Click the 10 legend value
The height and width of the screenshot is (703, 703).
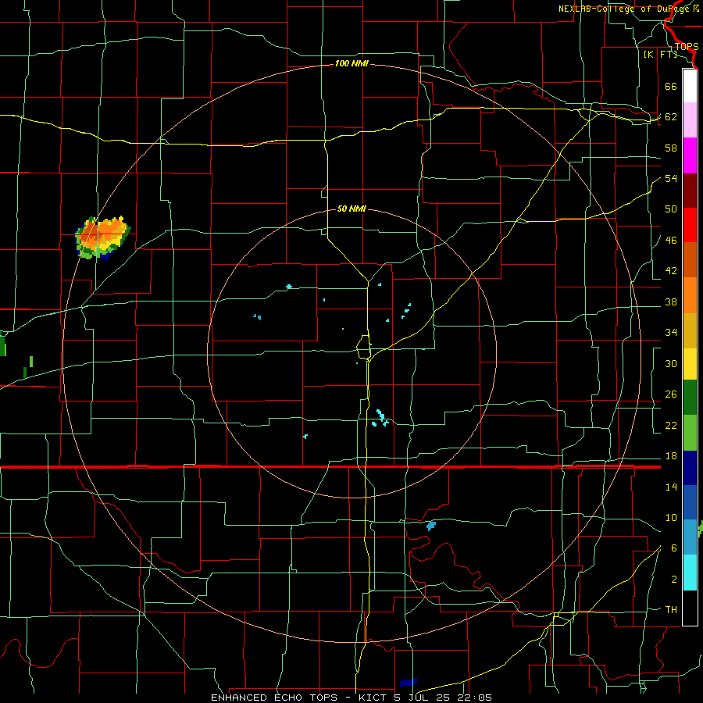tap(671, 517)
